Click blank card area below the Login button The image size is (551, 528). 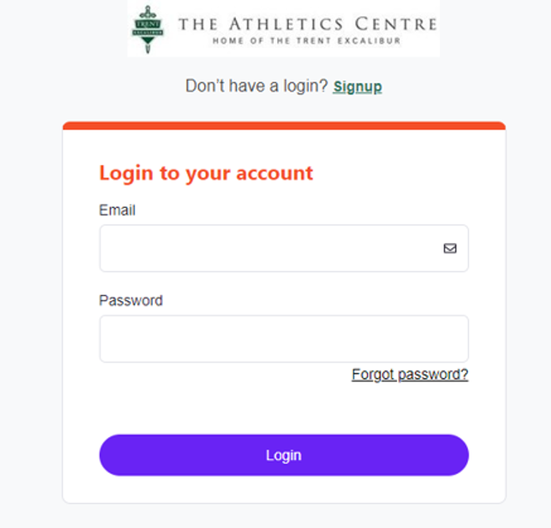point(284,489)
